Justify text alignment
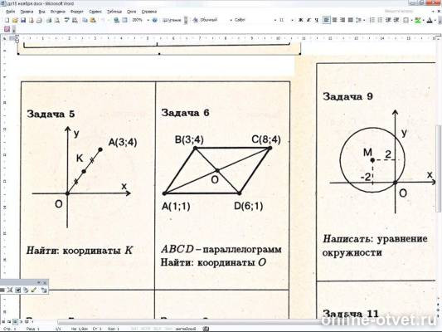Screen dimensions: 442x332 pyautogui.click(x=351, y=20)
